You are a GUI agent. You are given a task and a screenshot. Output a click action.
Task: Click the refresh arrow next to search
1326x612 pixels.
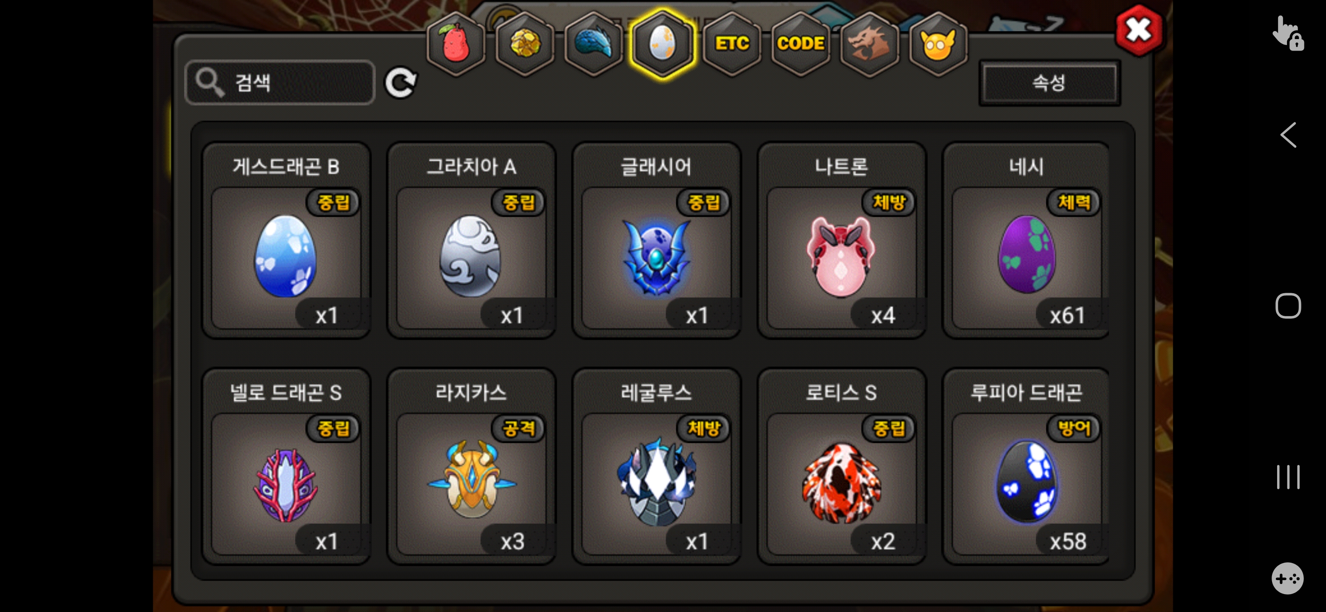[x=401, y=82]
